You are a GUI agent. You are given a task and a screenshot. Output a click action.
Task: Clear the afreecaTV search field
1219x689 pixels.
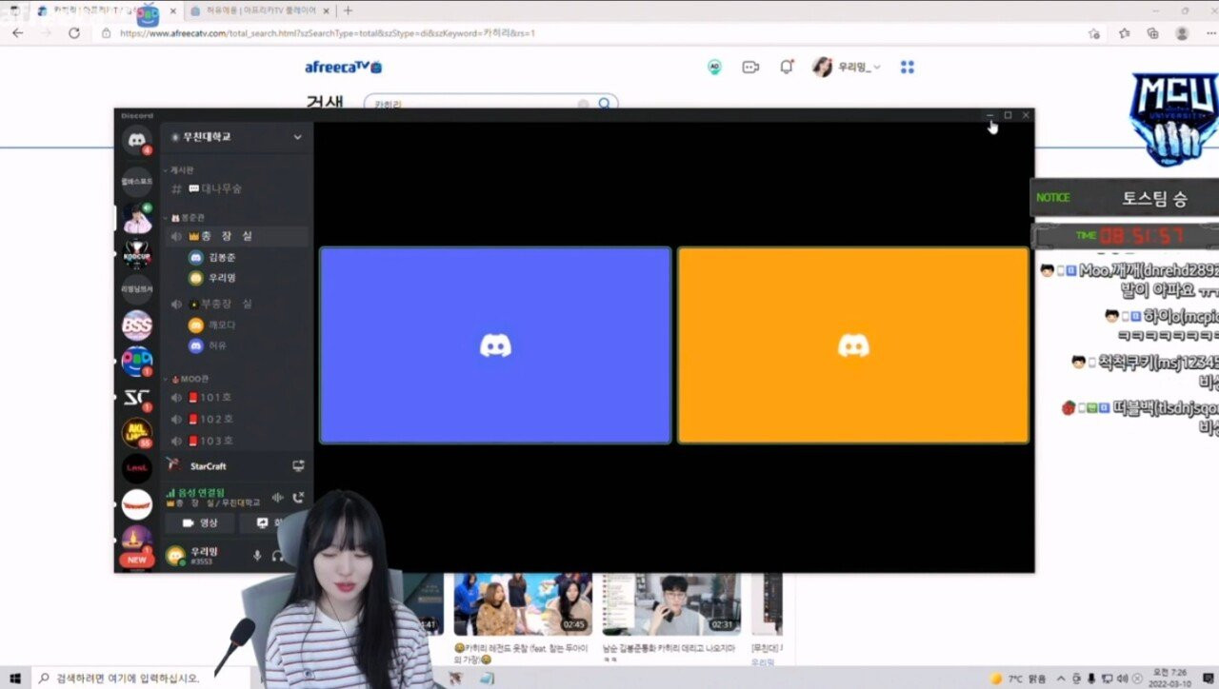pos(583,104)
